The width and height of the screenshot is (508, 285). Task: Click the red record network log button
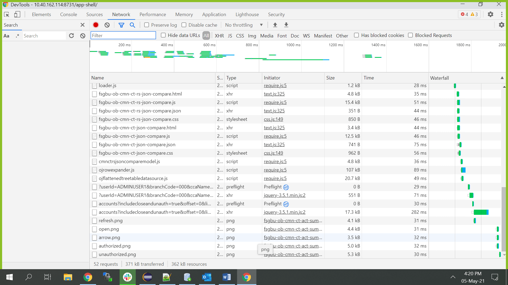[x=96, y=25]
